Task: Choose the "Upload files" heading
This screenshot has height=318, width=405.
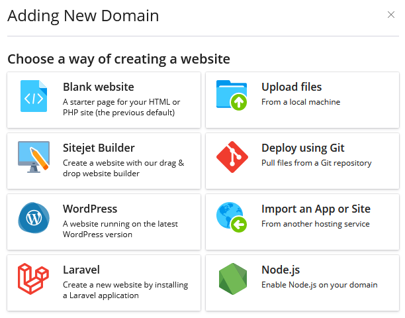Action: tap(291, 87)
